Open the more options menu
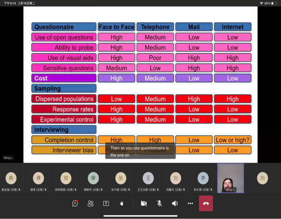 (190, 203)
